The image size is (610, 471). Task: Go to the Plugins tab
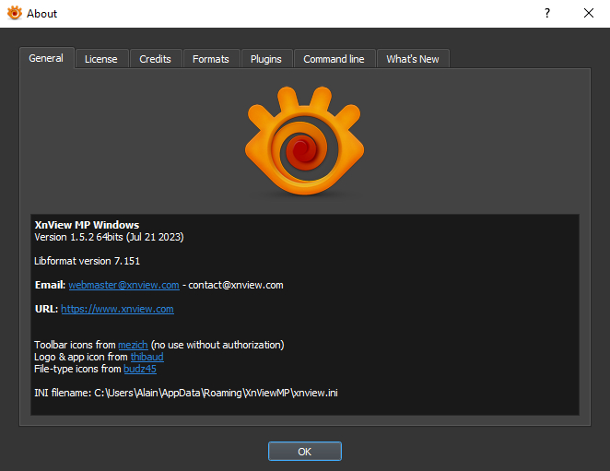pos(266,59)
